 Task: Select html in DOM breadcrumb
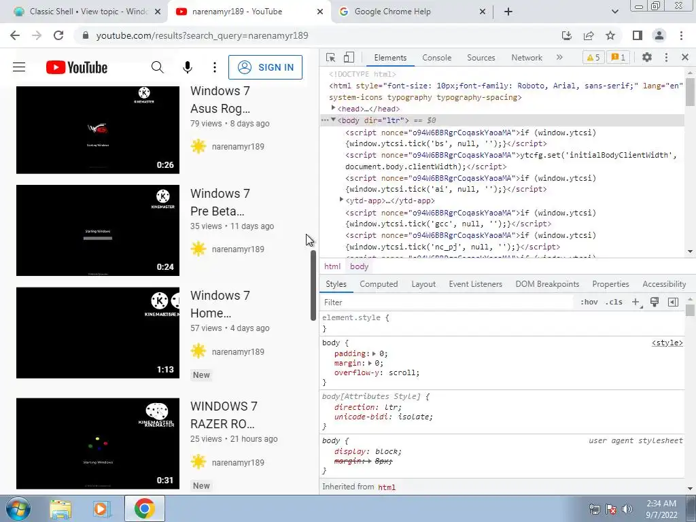[x=332, y=266]
